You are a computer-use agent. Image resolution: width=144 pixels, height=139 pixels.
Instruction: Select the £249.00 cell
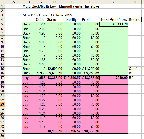(x=114, y=78)
